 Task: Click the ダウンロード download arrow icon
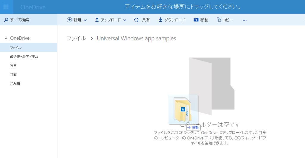tap(160, 20)
